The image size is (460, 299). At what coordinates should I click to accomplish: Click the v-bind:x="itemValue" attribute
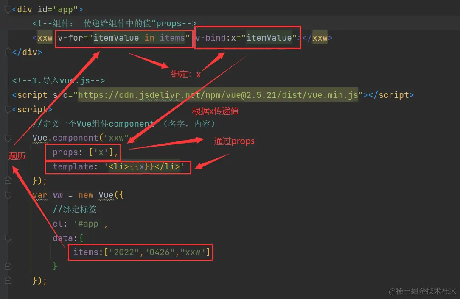click(246, 38)
